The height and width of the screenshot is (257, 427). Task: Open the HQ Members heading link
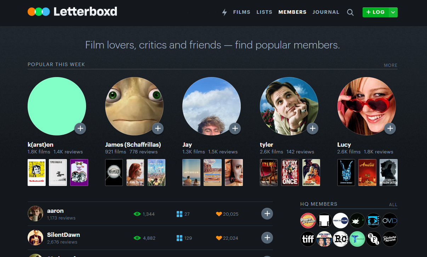(319, 204)
